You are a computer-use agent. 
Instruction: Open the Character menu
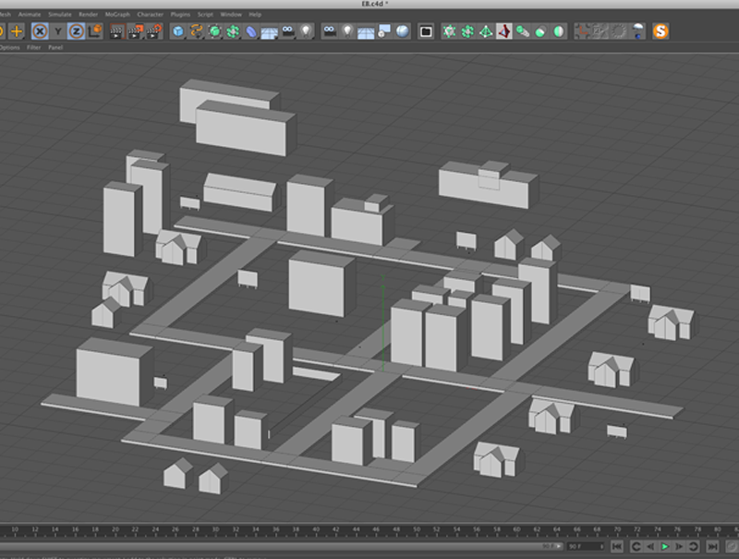tap(151, 15)
